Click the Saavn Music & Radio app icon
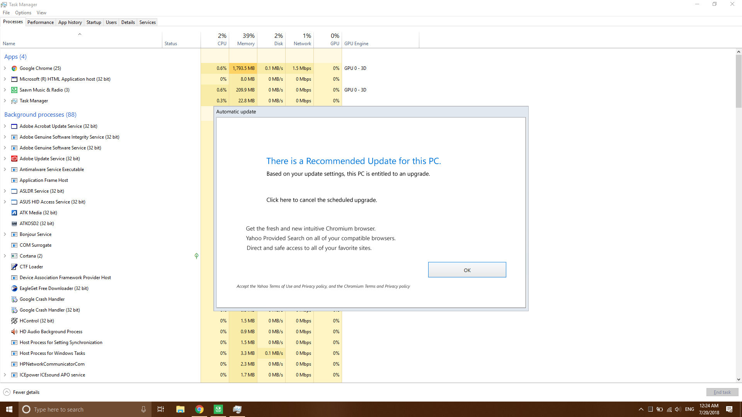This screenshot has height=417, width=742. click(14, 90)
